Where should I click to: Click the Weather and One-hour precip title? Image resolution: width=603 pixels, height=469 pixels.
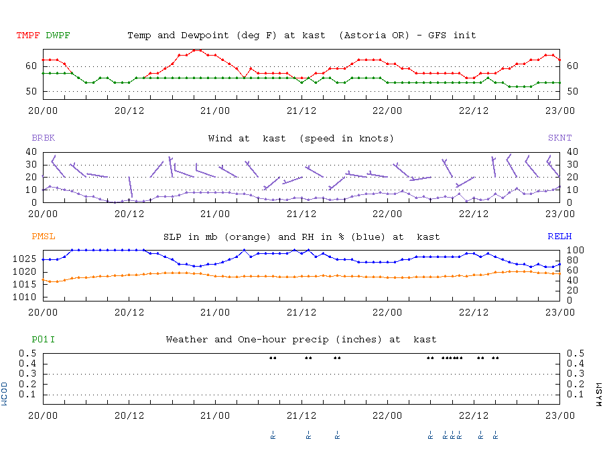(301, 340)
